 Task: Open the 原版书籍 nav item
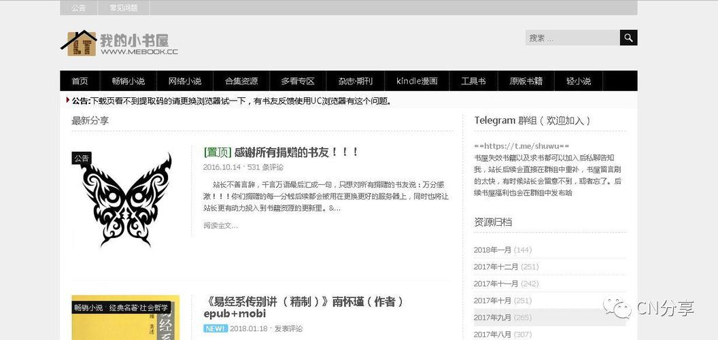(x=526, y=81)
